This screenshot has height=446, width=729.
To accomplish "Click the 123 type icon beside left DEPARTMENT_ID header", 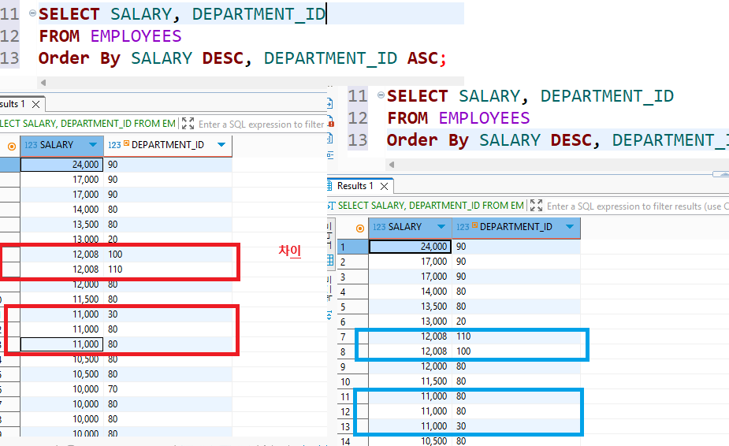I will coord(114,145).
